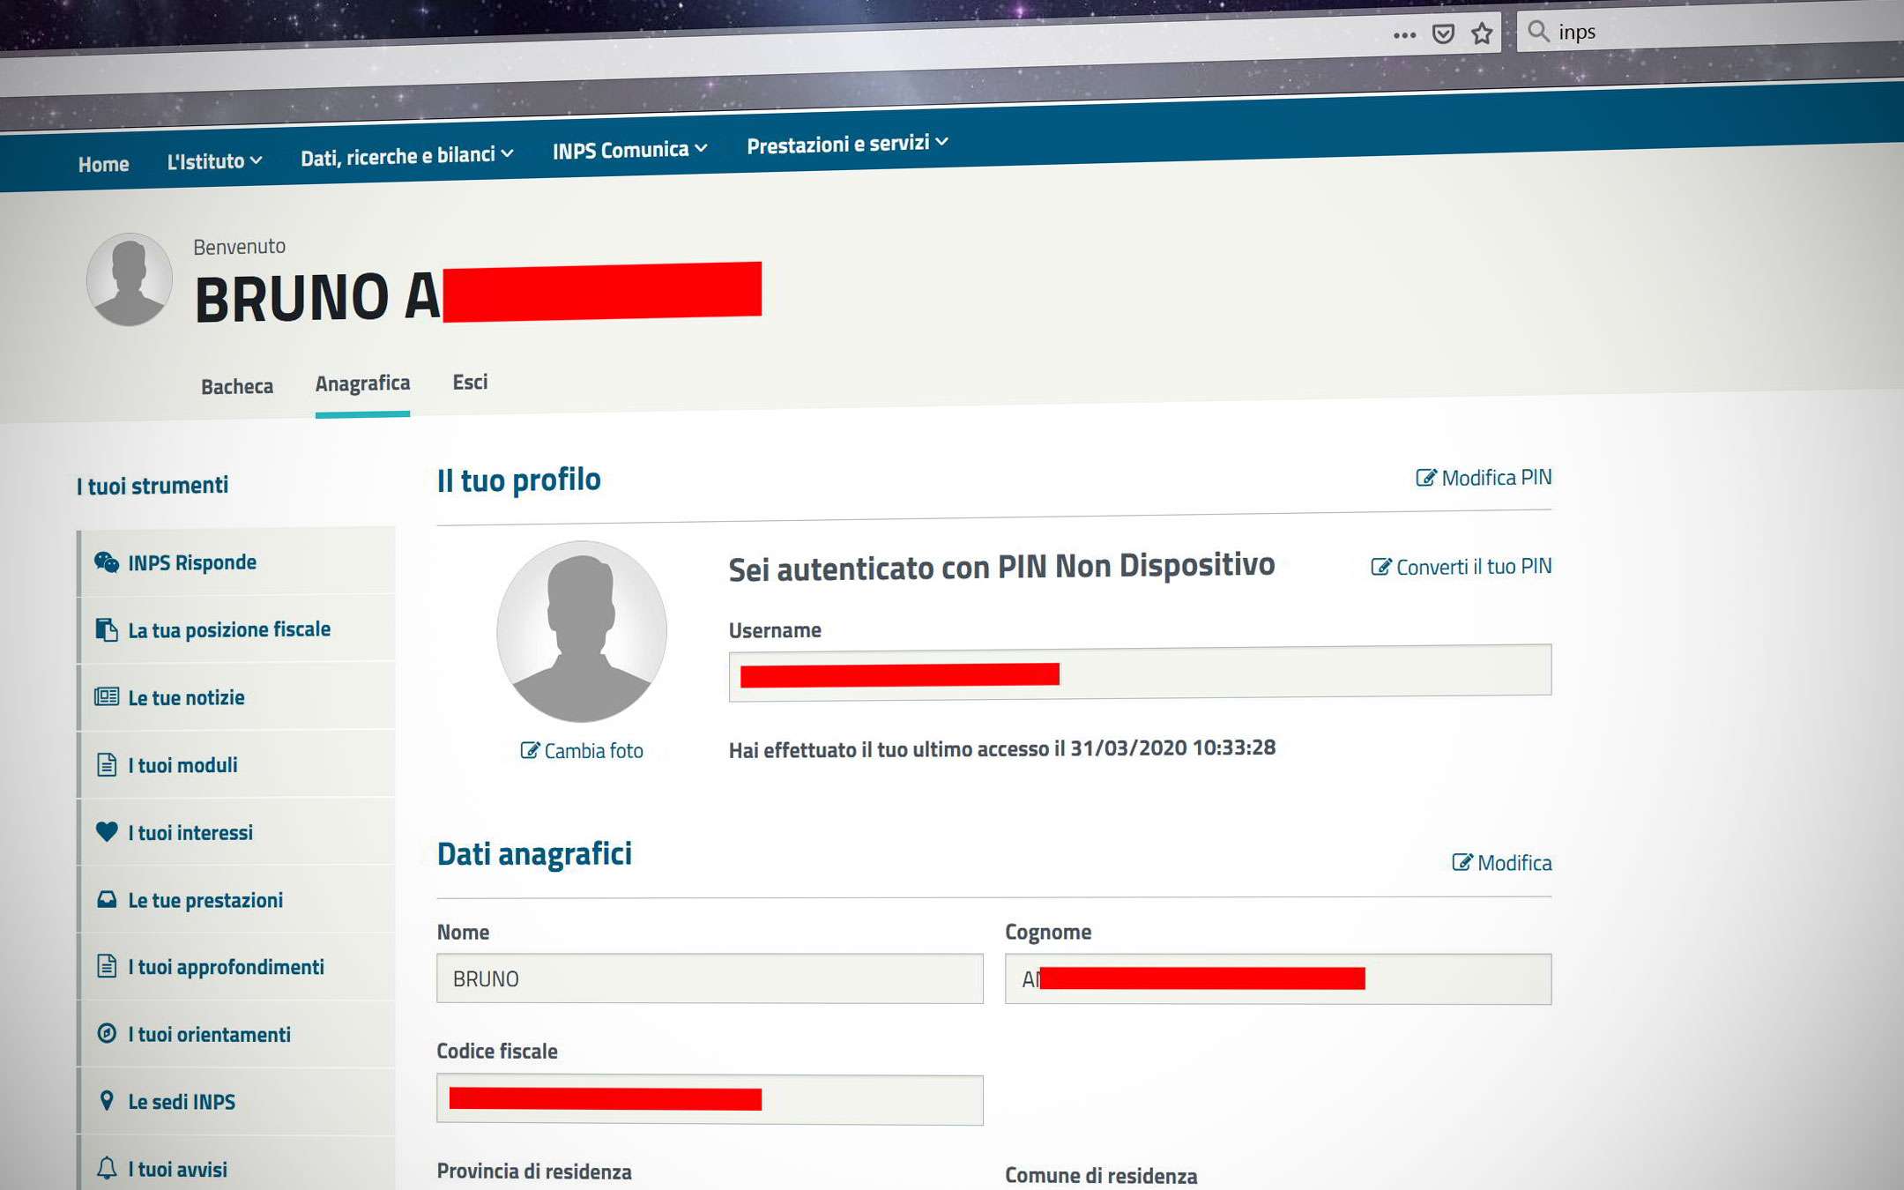The width and height of the screenshot is (1904, 1190).
Task: Select the Esci tab to log out
Action: 470,382
